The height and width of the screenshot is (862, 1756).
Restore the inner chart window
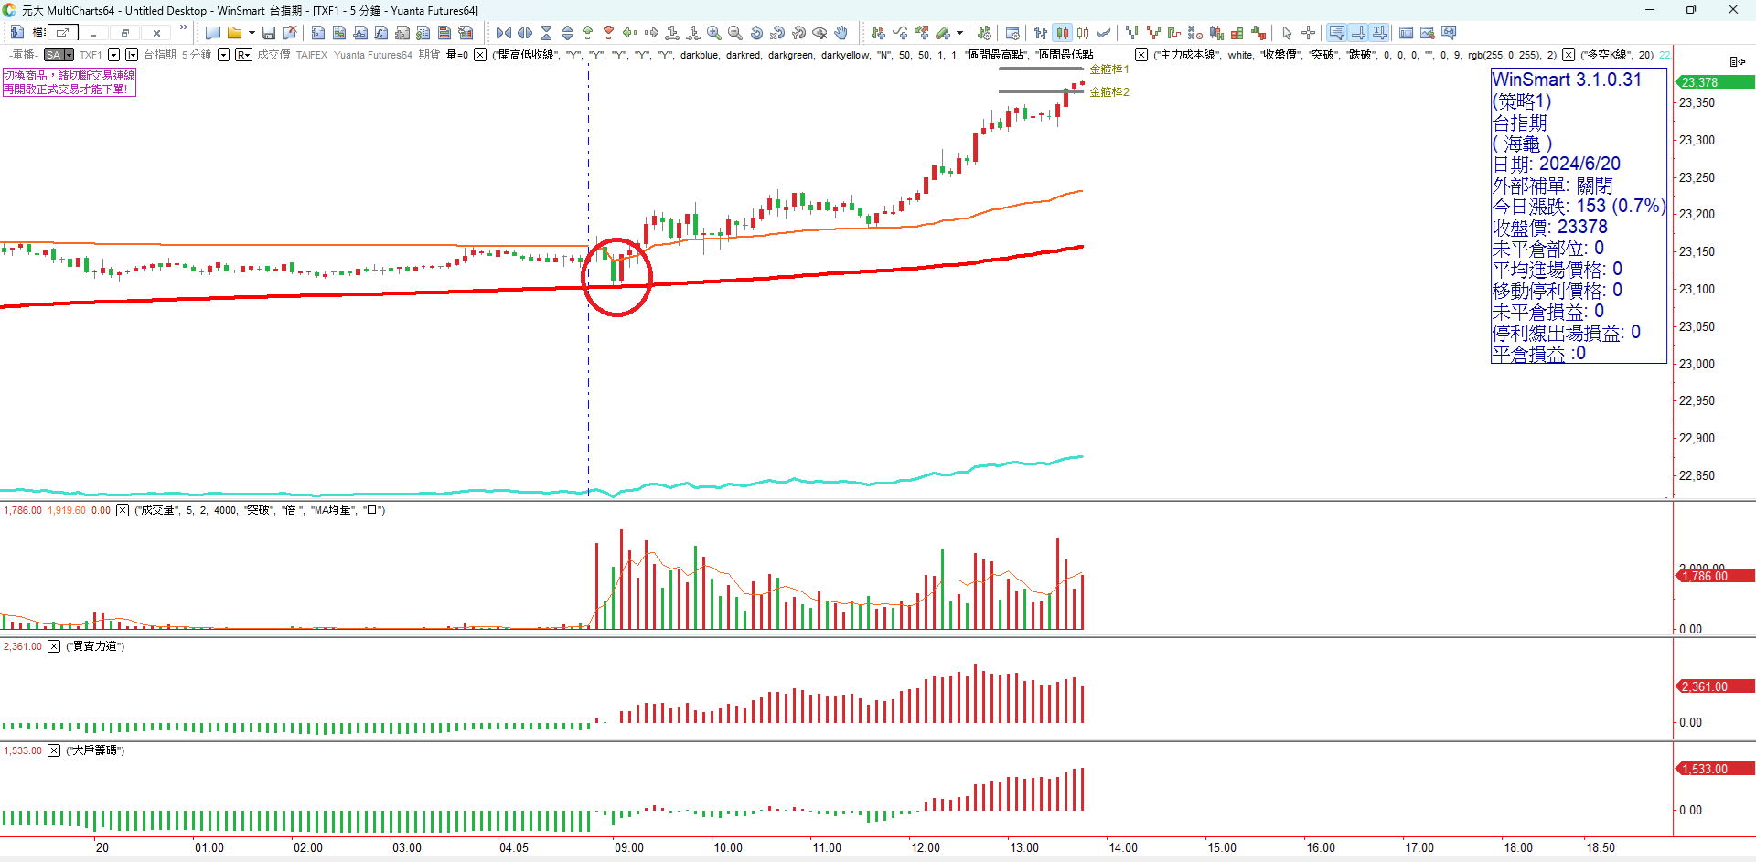tap(125, 33)
